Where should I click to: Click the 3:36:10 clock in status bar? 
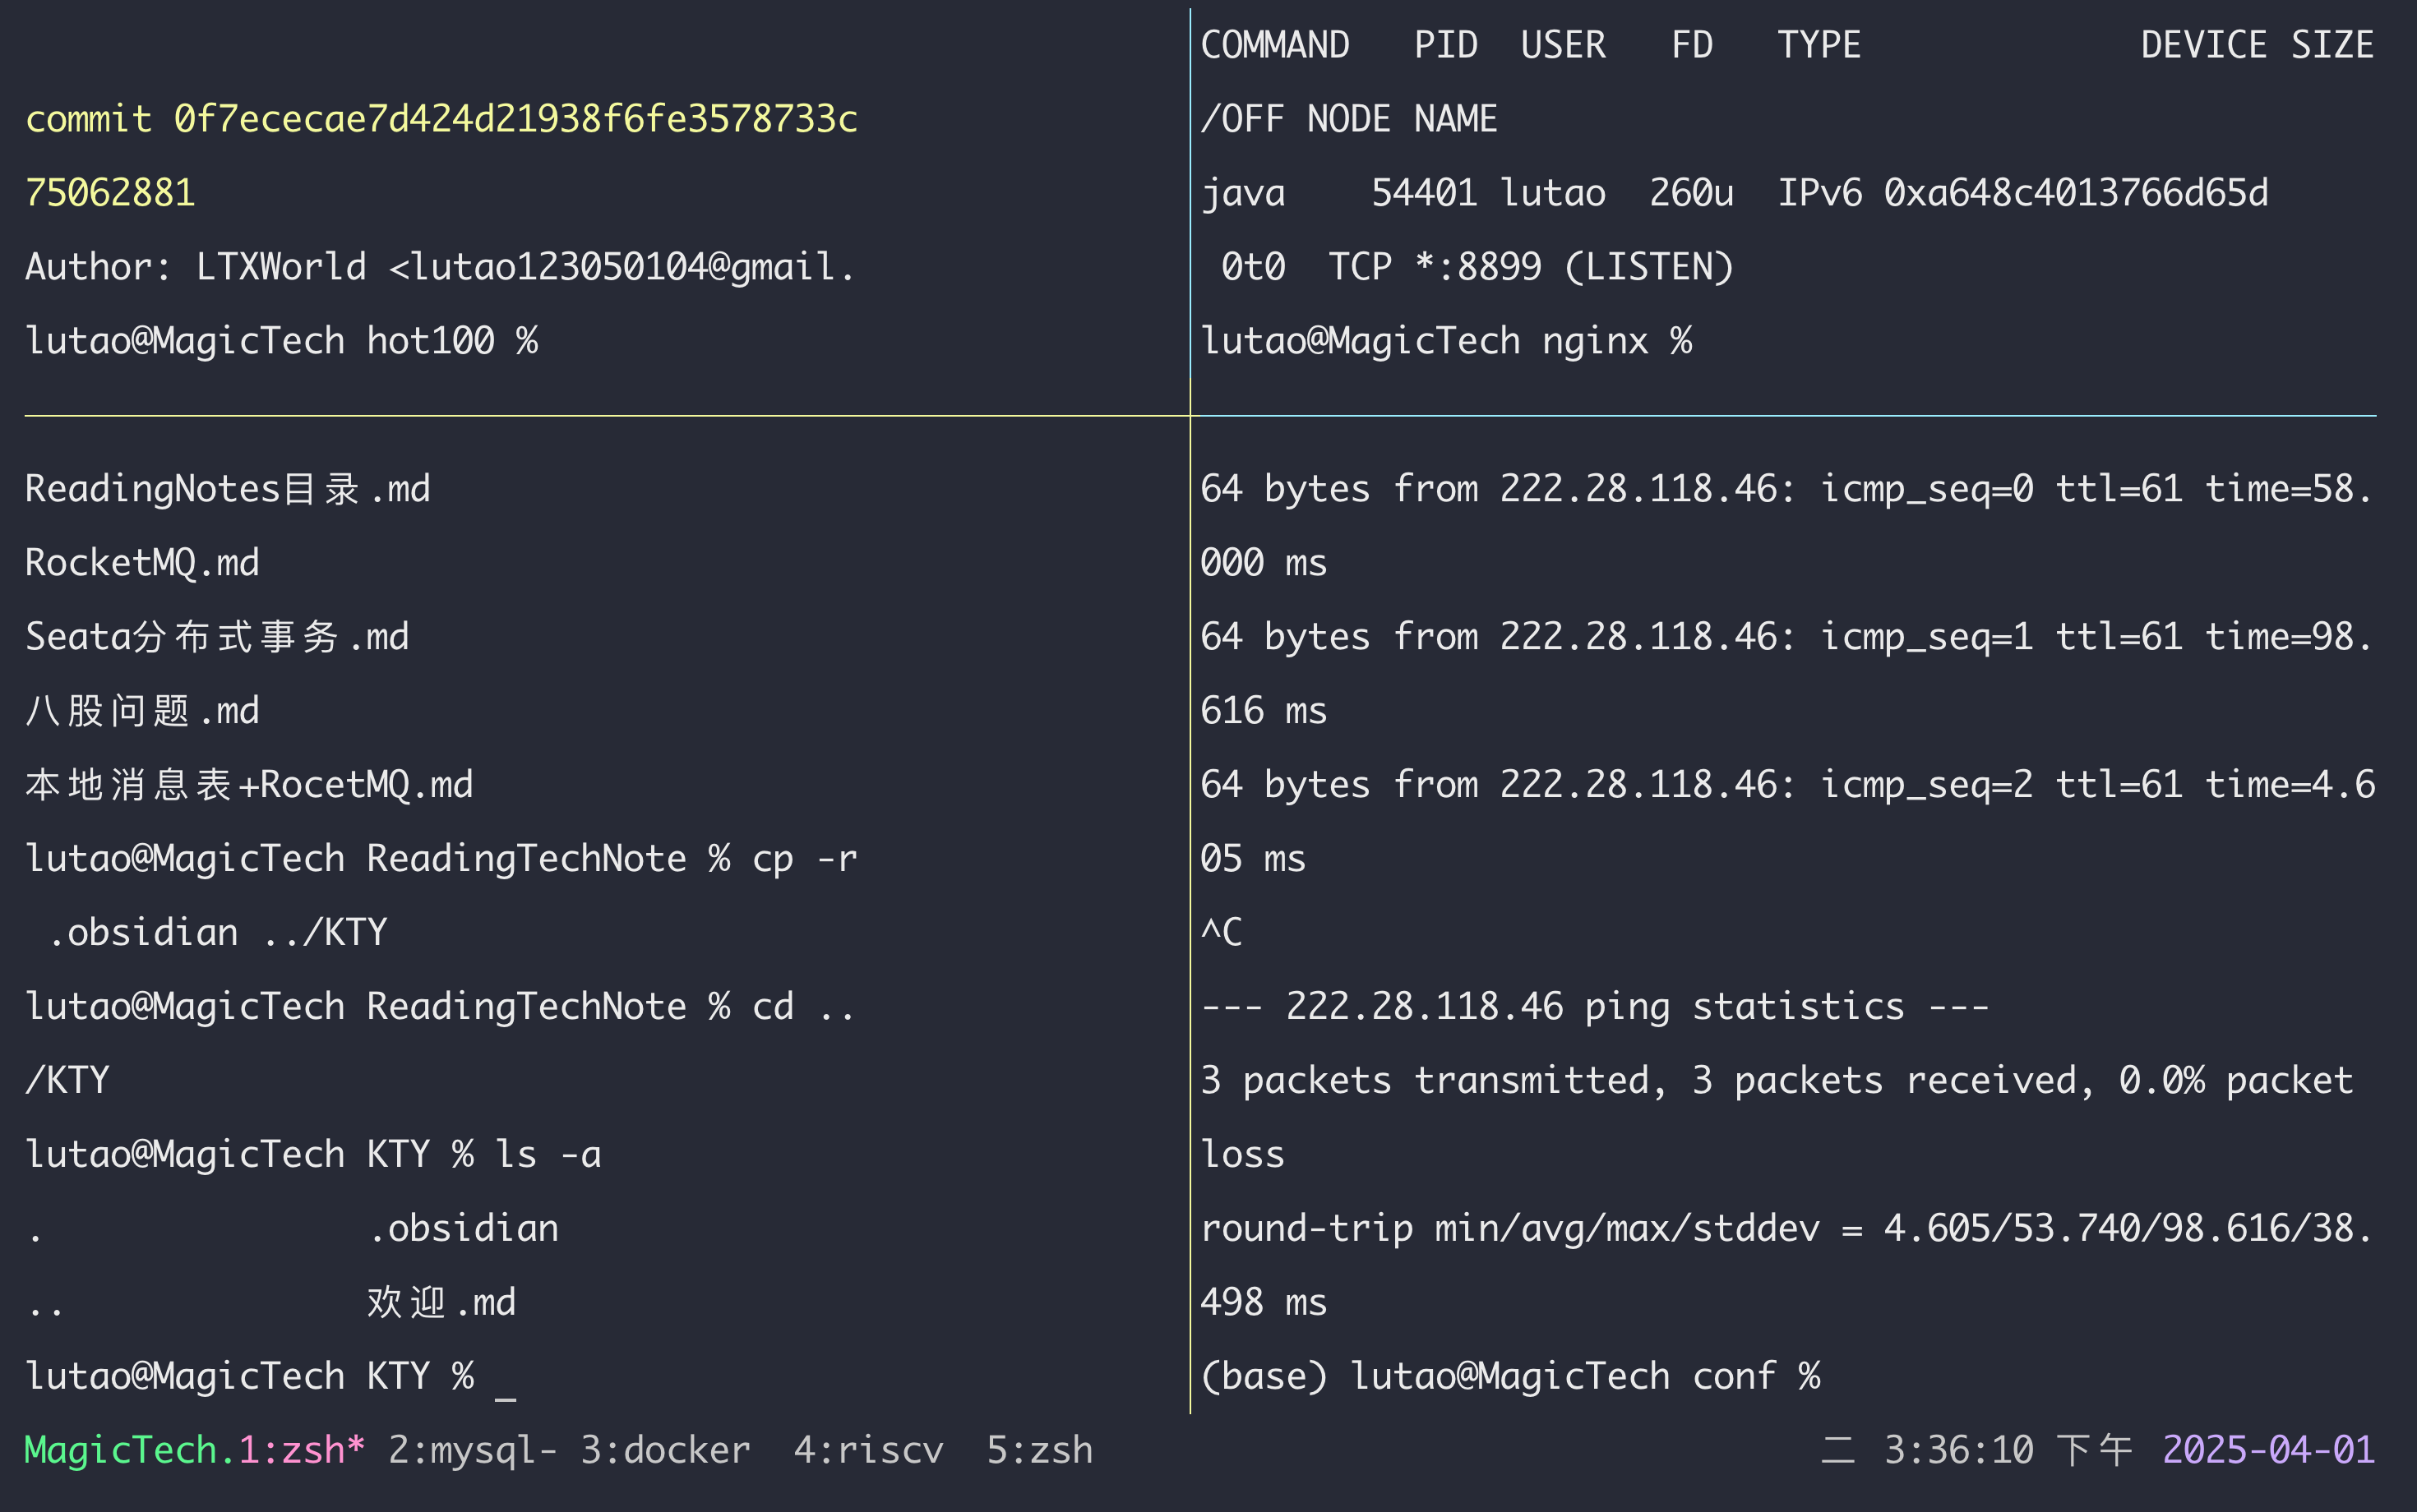click(x=1957, y=1450)
